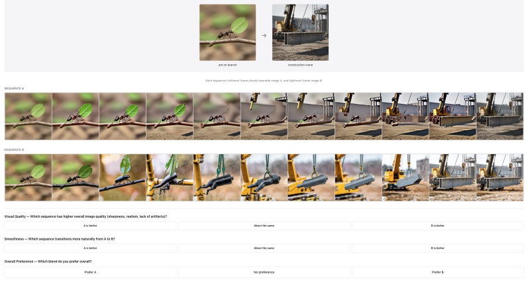Click the Sequence A label
Screen dimensions: 528x282
tap(14, 89)
